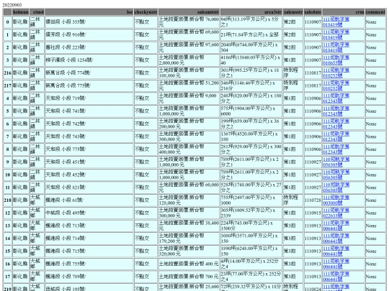Click loc cell ending 451號 in row 9
Screen dimensions: 389x291
(89, 162)
